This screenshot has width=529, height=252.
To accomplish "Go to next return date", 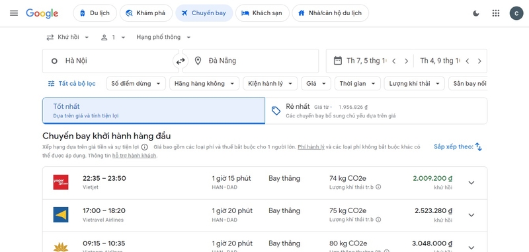I will 479,61.
